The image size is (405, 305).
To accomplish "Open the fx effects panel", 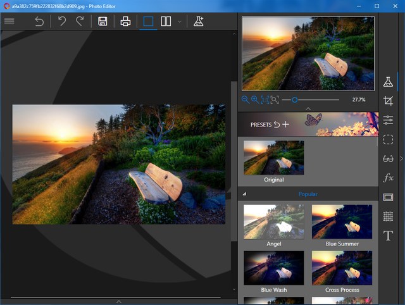I will [388, 178].
